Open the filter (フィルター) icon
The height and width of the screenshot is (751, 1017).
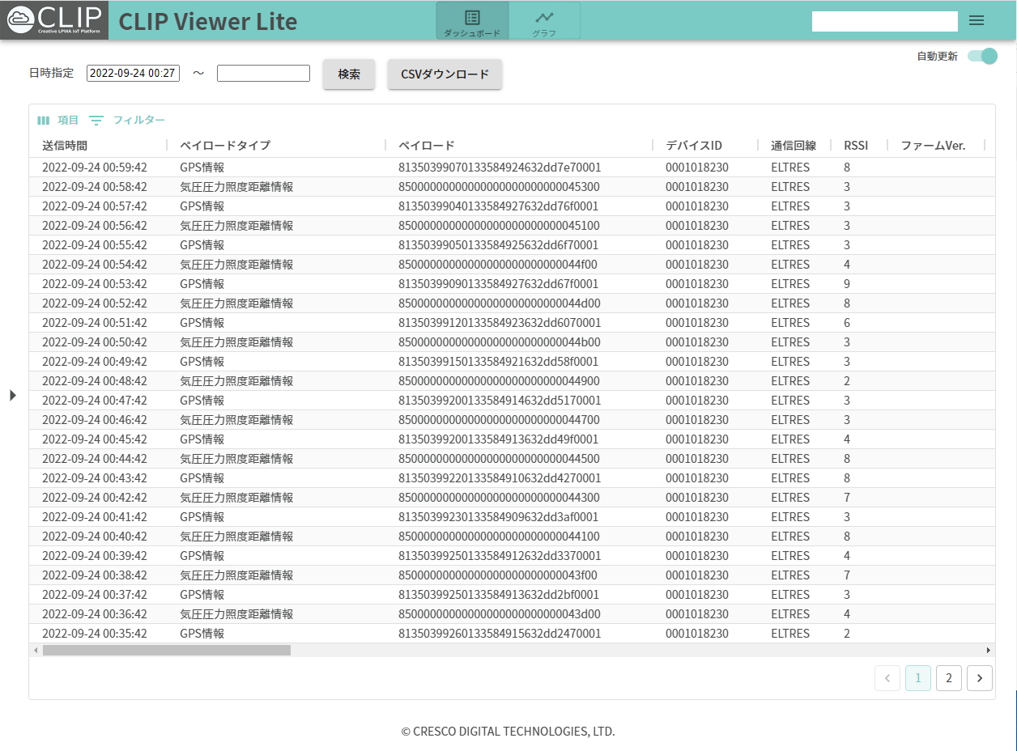[96, 121]
